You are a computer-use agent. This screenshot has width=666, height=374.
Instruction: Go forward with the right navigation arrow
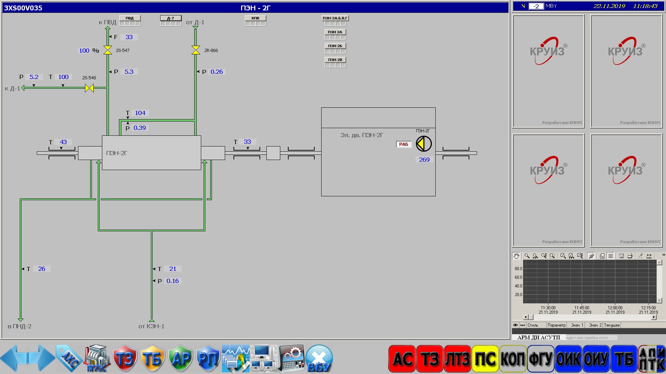coord(42,358)
